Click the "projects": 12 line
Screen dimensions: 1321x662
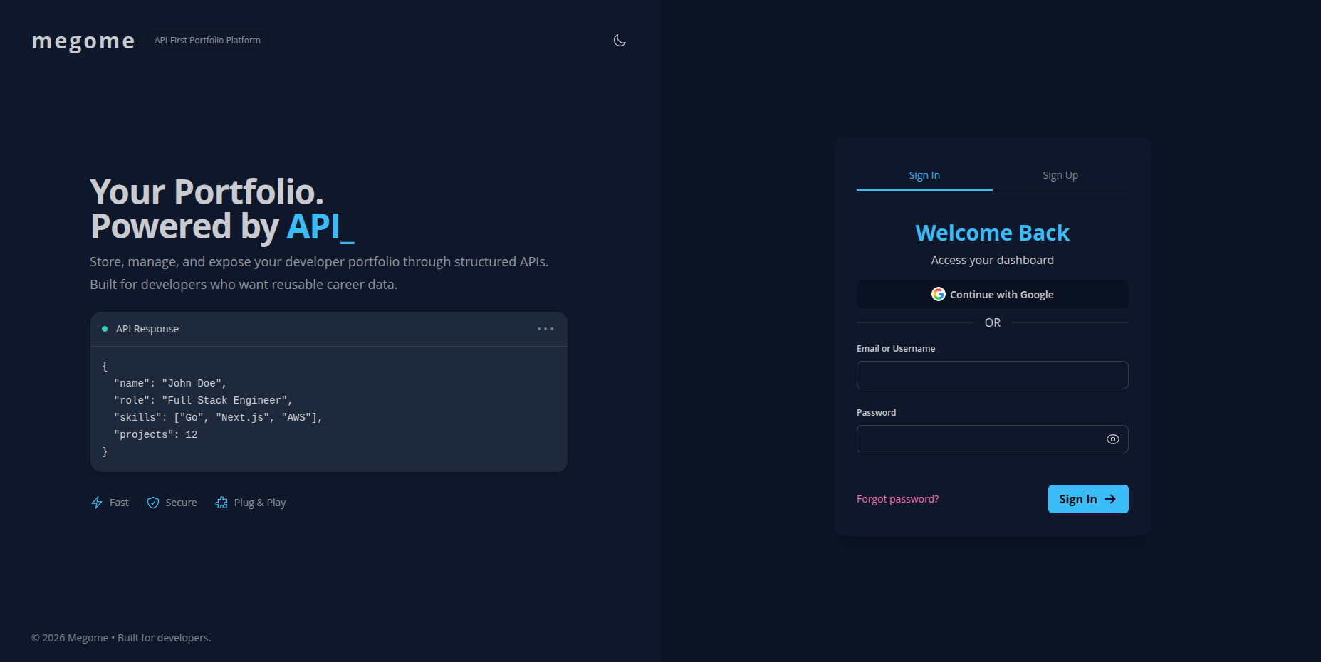[156, 434]
